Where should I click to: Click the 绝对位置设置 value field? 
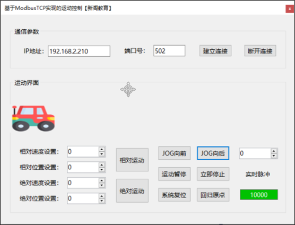pyautogui.click(x=83, y=198)
